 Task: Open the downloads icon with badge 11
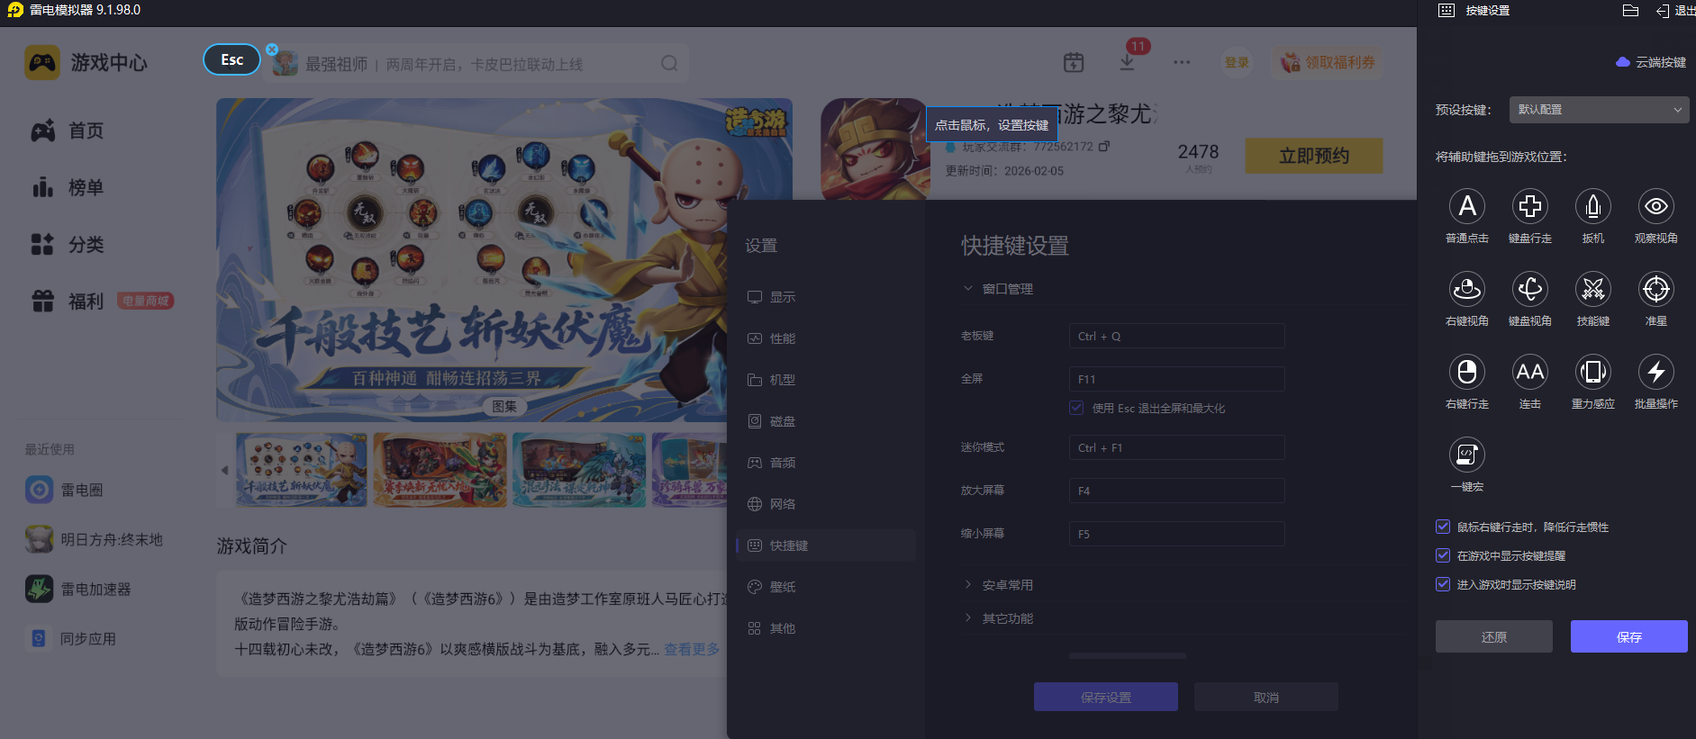tap(1127, 62)
